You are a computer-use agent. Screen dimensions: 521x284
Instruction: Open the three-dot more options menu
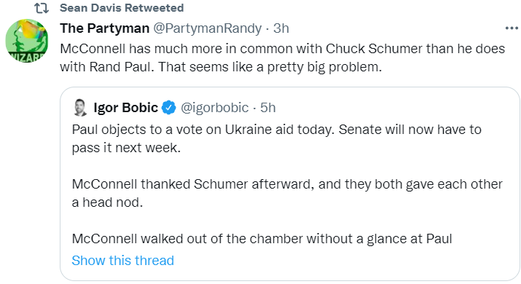point(512,28)
